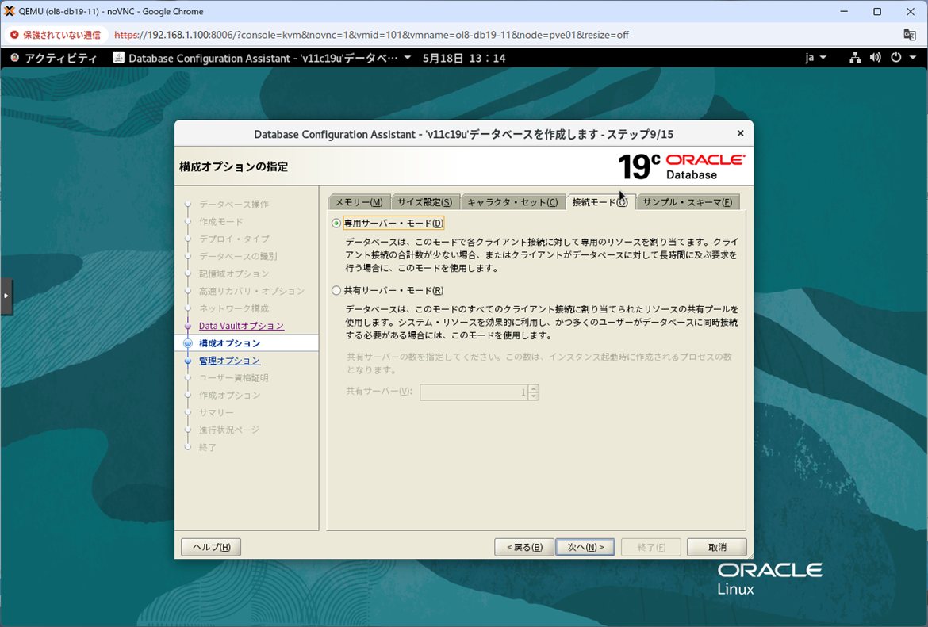Open the 接続モード tab

click(600, 201)
